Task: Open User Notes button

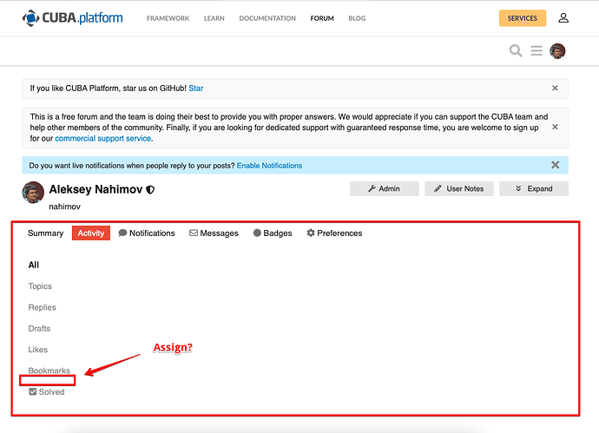Action: tap(459, 188)
